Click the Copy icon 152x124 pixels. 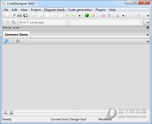click(48, 15)
